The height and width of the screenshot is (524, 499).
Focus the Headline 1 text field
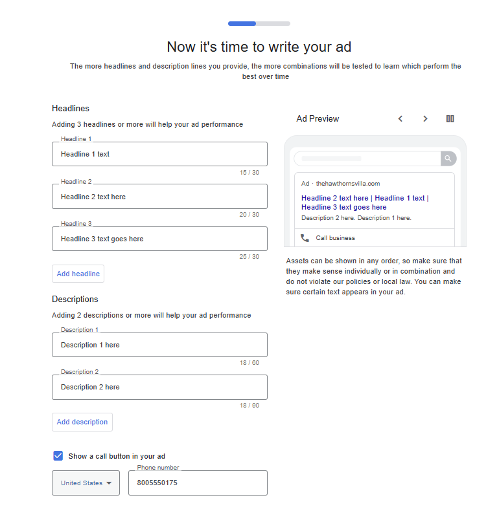pyautogui.click(x=159, y=154)
